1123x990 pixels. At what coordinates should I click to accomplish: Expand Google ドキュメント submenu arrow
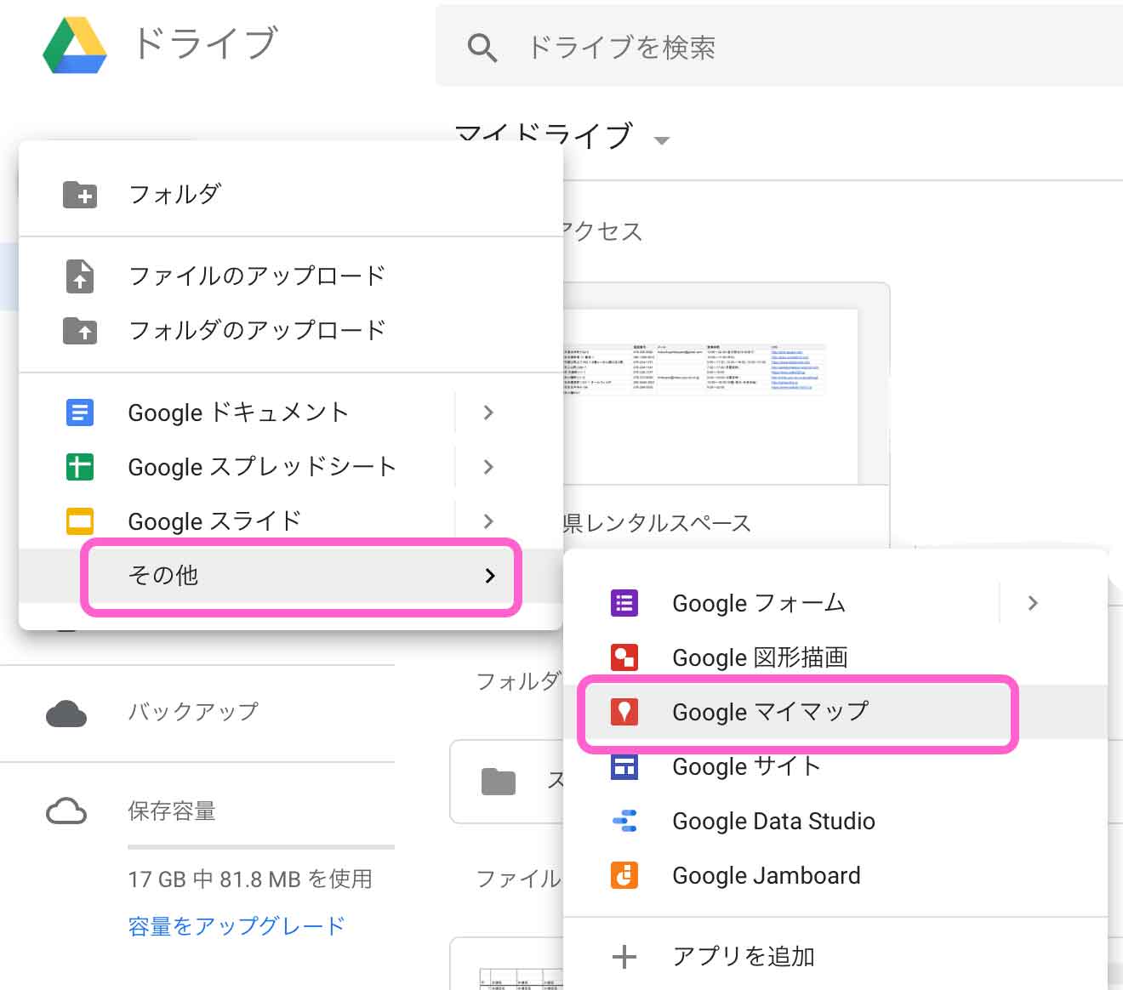point(488,412)
